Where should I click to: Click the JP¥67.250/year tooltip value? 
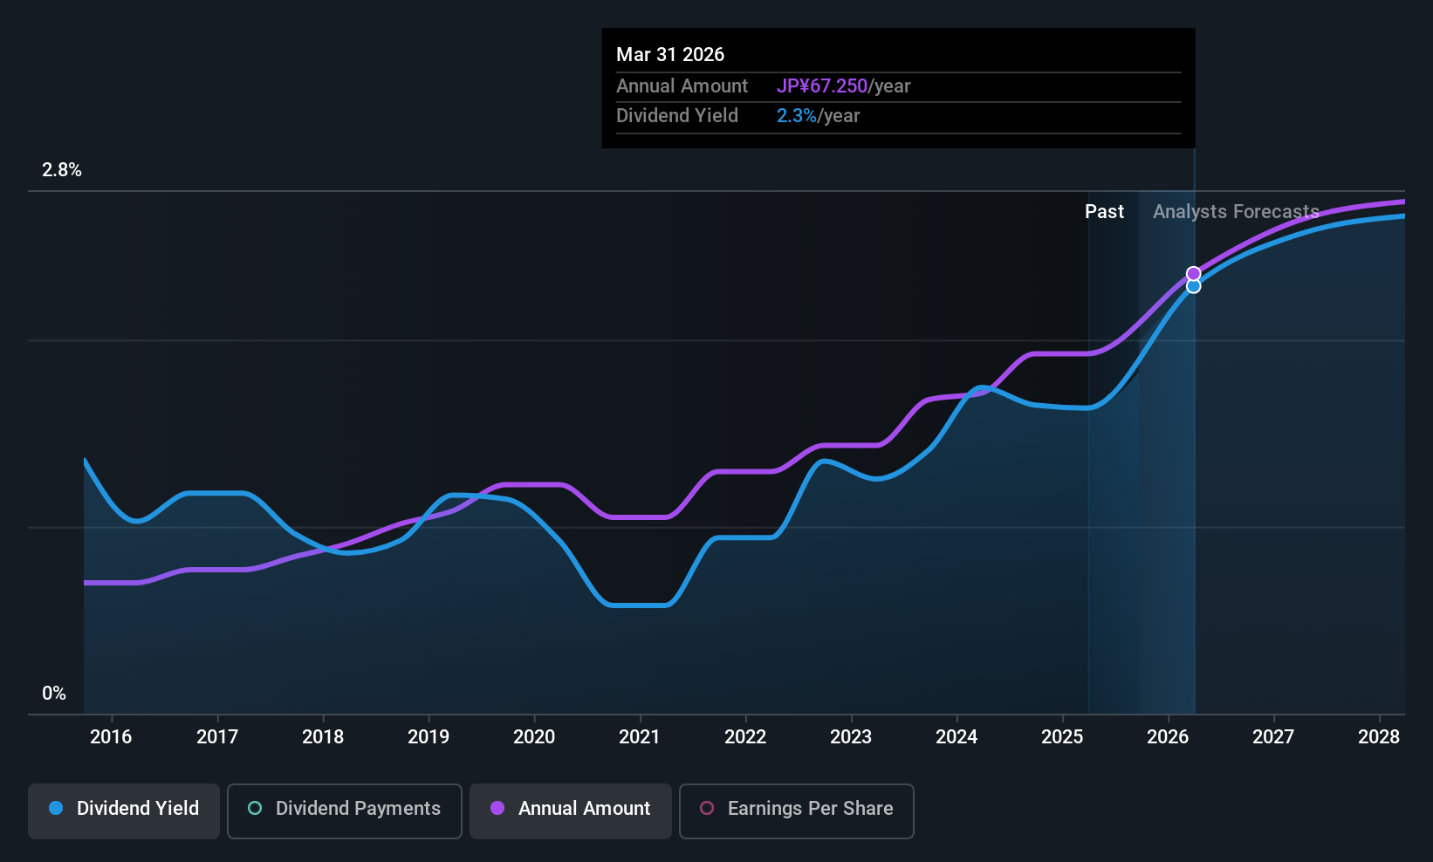(843, 86)
